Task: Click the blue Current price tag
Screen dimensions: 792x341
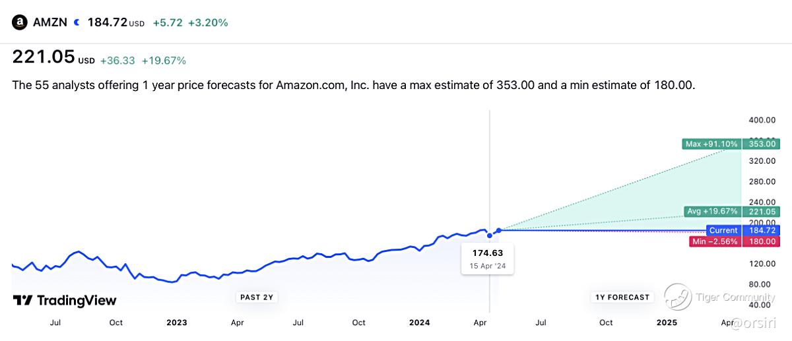Action: [x=723, y=230]
